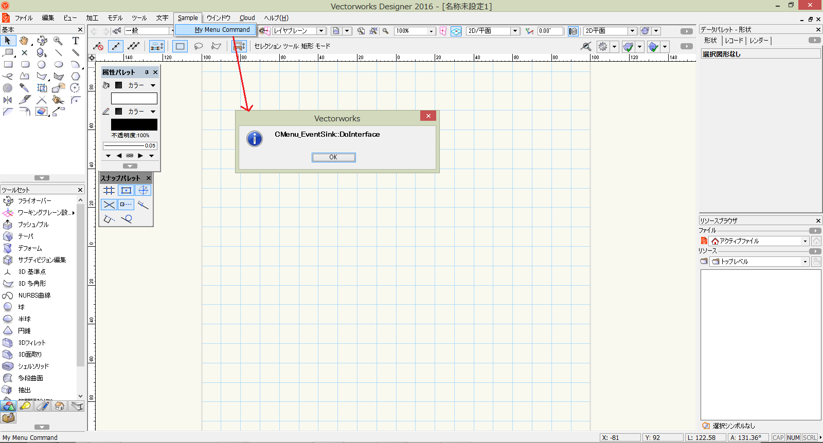The image size is (823, 443).
Task: Enable the rectangular marquee selection mode
Action: point(180,46)
